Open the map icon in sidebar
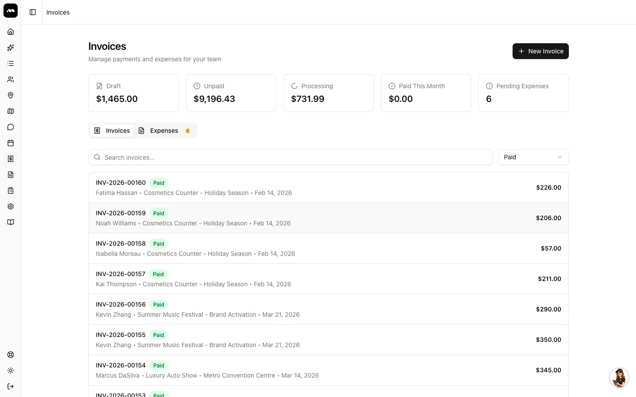636x397 pixels. (x=11, y=111)
